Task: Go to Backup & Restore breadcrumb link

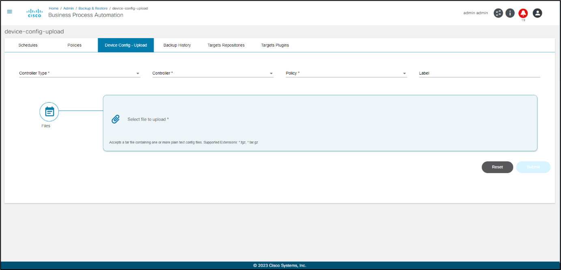Action: pos(93,8)
